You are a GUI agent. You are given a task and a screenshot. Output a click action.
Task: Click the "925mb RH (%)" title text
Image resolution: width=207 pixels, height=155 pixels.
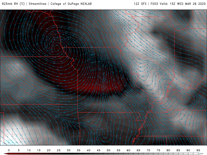click(13, 4)
